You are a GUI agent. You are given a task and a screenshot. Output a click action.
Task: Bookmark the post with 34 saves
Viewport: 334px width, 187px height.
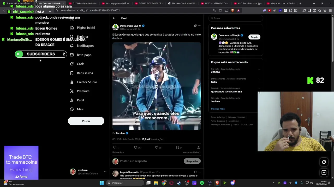pos(177,147)
